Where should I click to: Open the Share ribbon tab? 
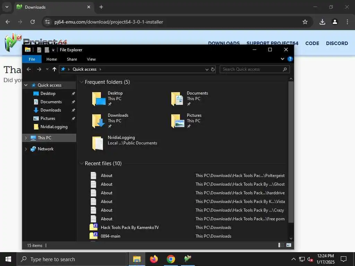(72, 59)
